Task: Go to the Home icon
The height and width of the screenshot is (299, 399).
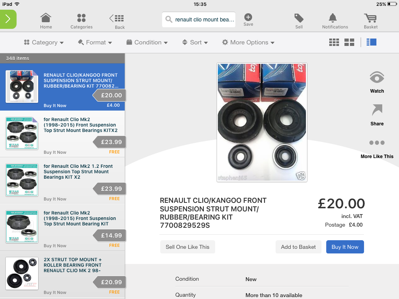Action: tap(46, 18)
